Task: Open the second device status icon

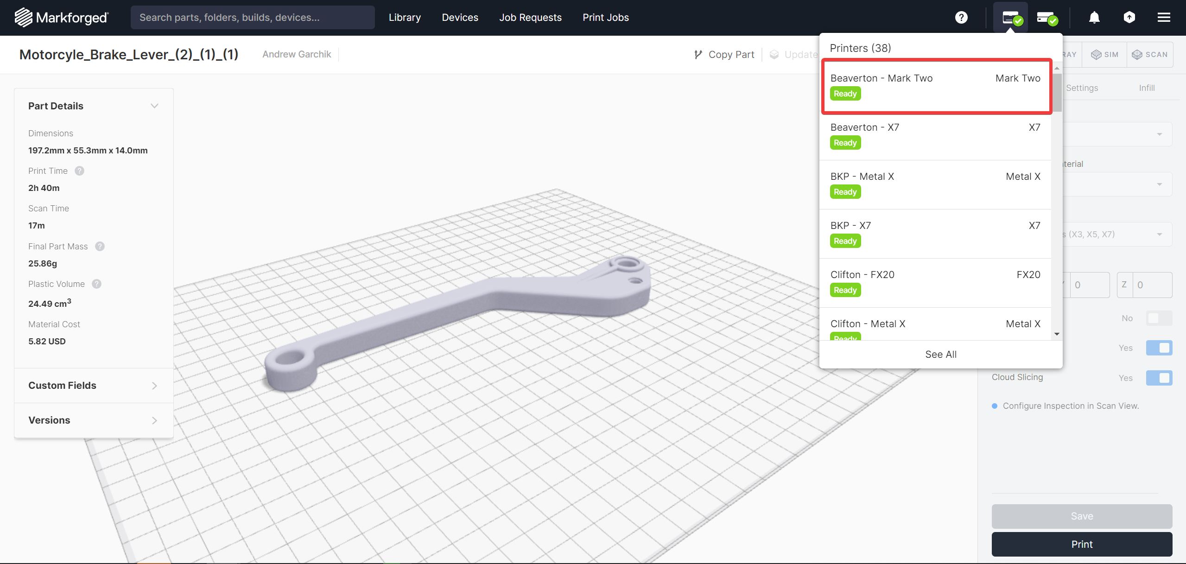Action: 1047,18
